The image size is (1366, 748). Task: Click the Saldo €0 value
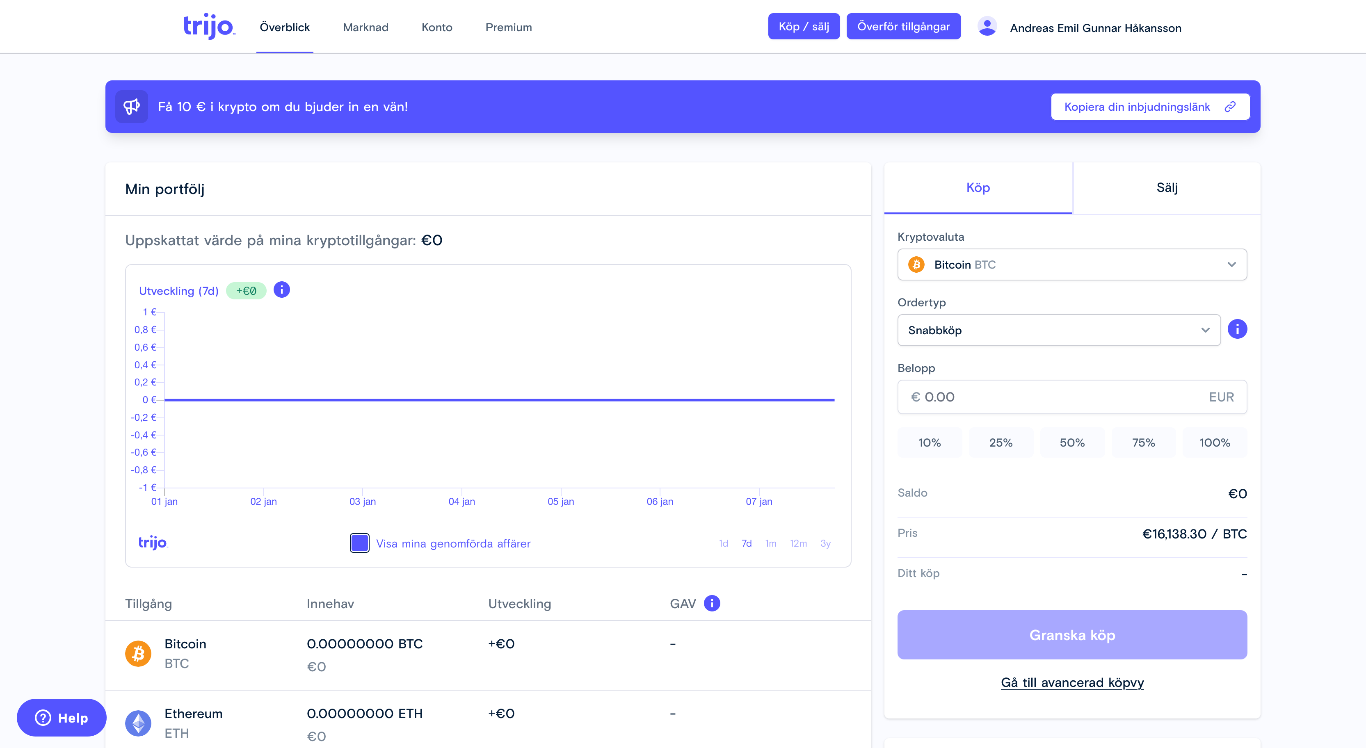[x=1237, y=494]
